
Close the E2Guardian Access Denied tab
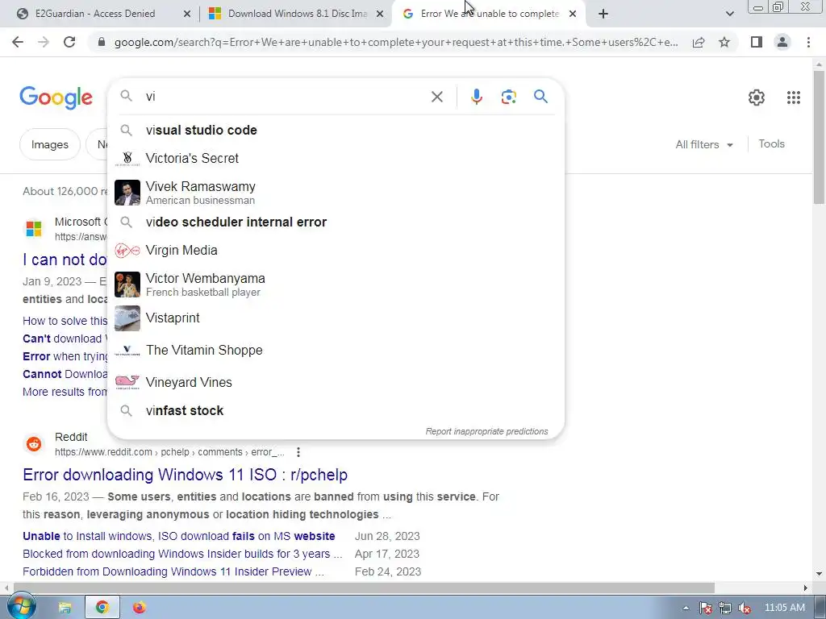coord(186,15)
